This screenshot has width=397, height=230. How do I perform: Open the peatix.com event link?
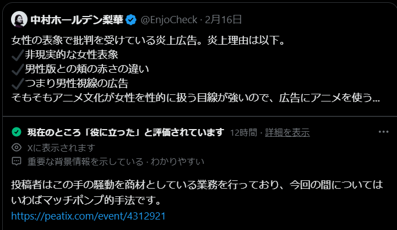[88, 216]
